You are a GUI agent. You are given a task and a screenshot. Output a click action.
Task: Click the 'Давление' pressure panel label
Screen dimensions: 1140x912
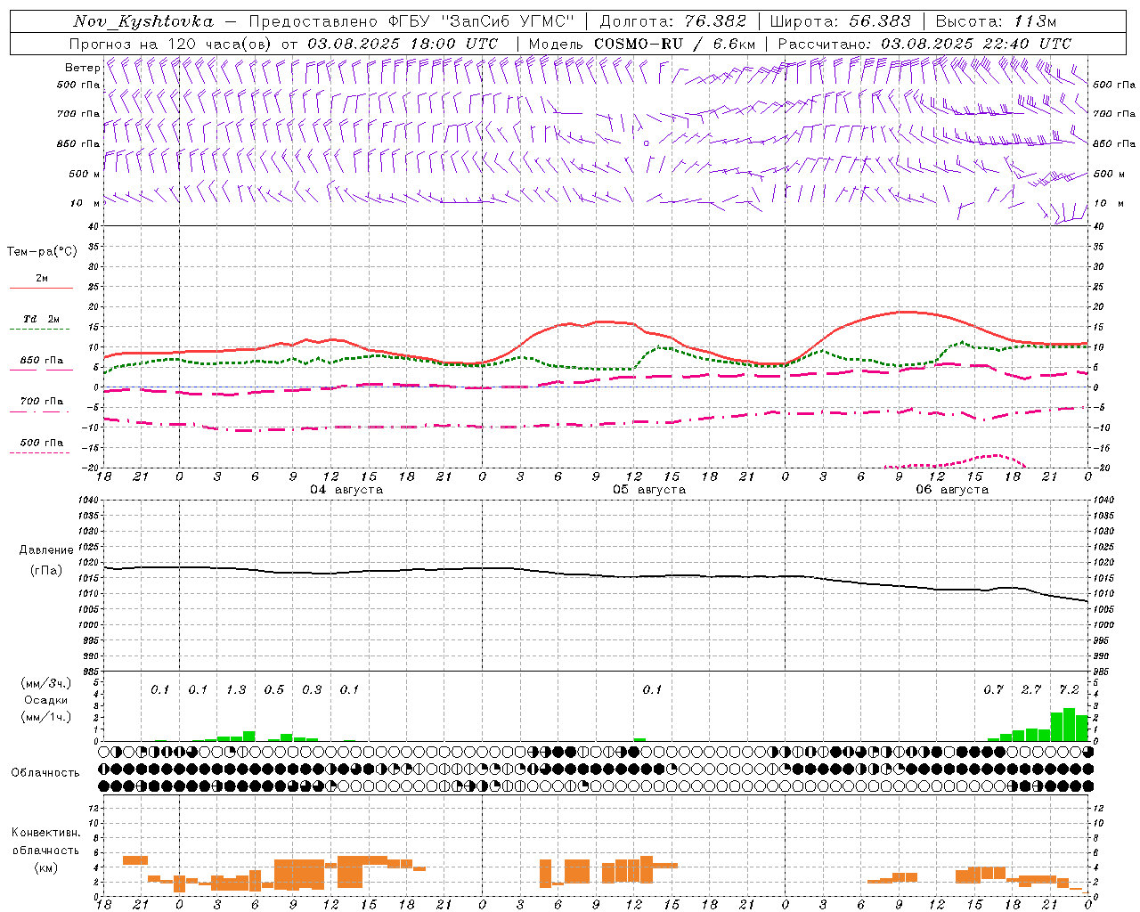click(46, 550)
